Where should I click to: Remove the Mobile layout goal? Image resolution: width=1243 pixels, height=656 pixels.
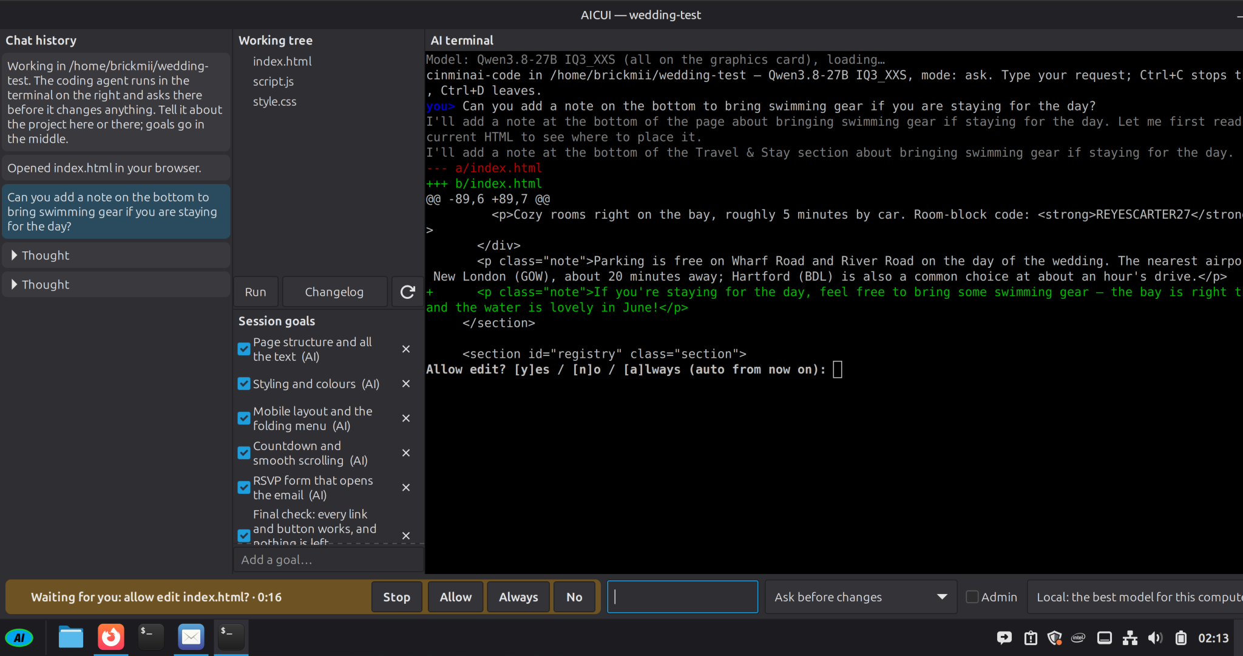pyautogui.click(x=406, y=419)
